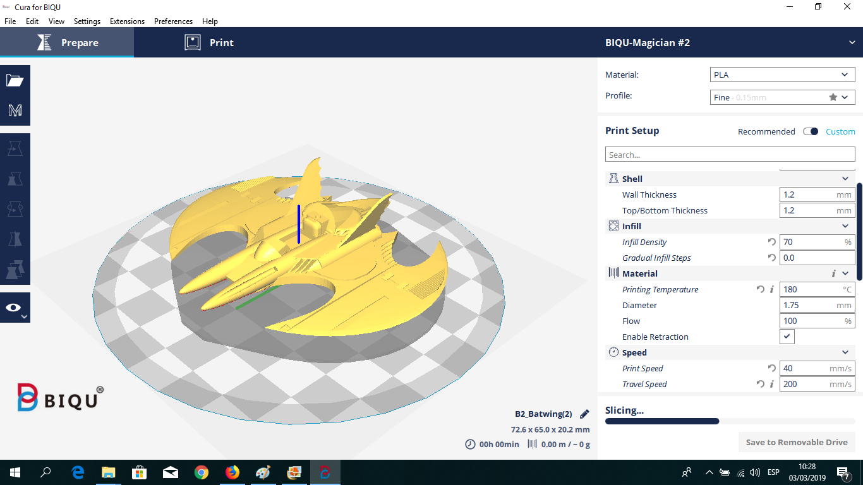
Task: Click the Slicing progress bar
Action: click(x=730, y=421)
